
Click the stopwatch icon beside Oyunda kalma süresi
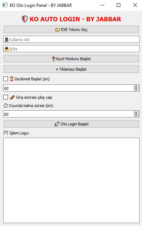[5, 106]
